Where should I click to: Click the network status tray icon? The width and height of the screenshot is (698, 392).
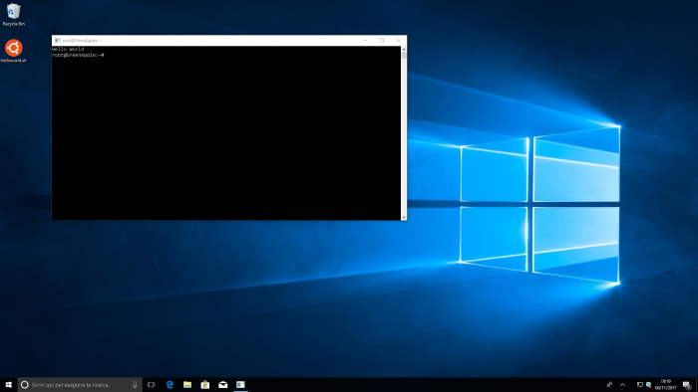pos(640,384)
